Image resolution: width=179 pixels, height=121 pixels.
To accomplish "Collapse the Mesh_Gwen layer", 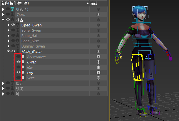I will click(x=9, y=51).
